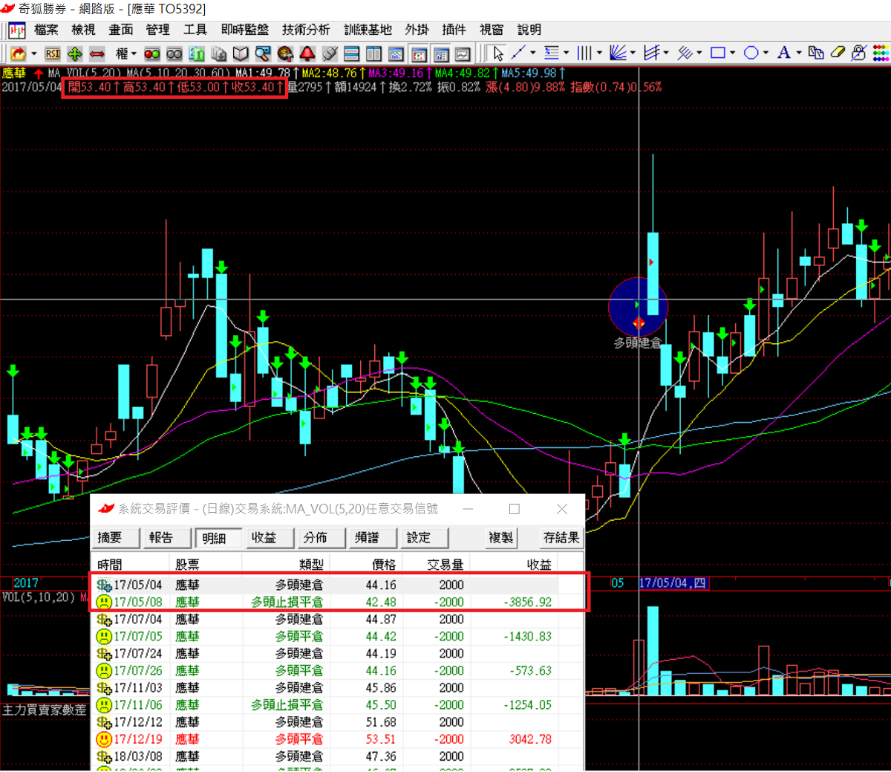Switch to the 收益 tab
The image size is (891, 772).
[x=272, y=537]
